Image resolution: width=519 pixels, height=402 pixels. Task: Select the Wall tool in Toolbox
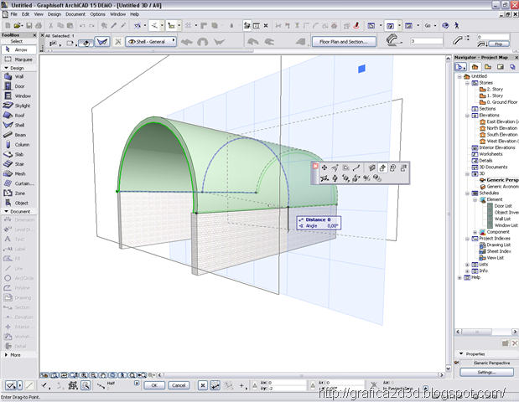point(19,76)
